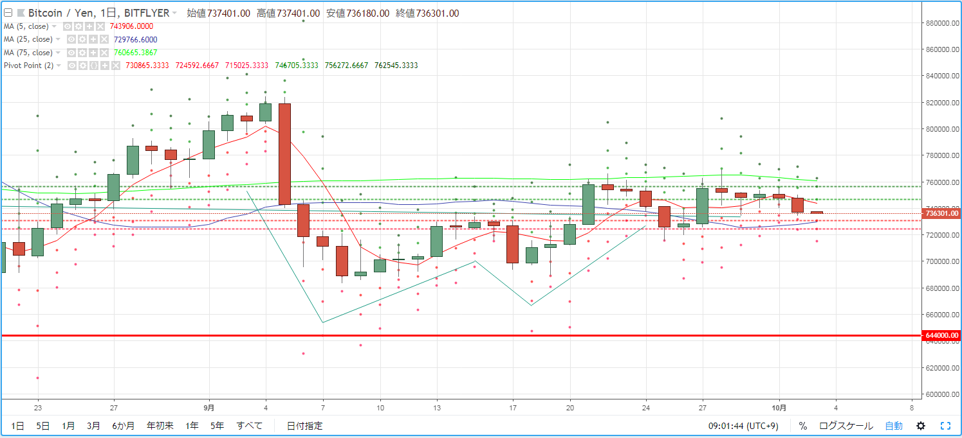
Task: Open settings gear for MA (5, close)
Action: [79, 26]
